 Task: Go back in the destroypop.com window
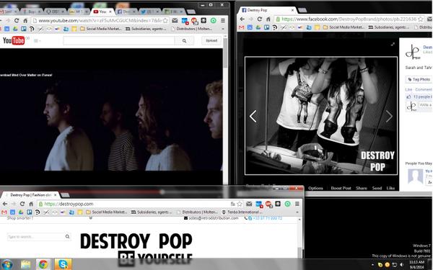5,204
